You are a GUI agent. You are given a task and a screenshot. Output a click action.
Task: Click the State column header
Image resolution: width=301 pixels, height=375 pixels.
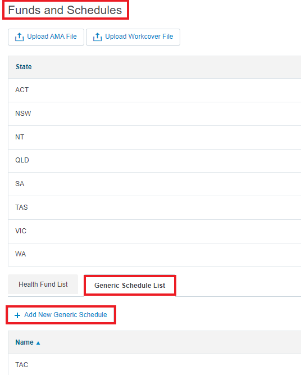pos(24,67)
